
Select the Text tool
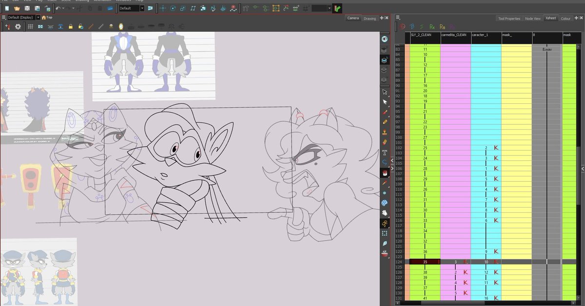(385, 153)
